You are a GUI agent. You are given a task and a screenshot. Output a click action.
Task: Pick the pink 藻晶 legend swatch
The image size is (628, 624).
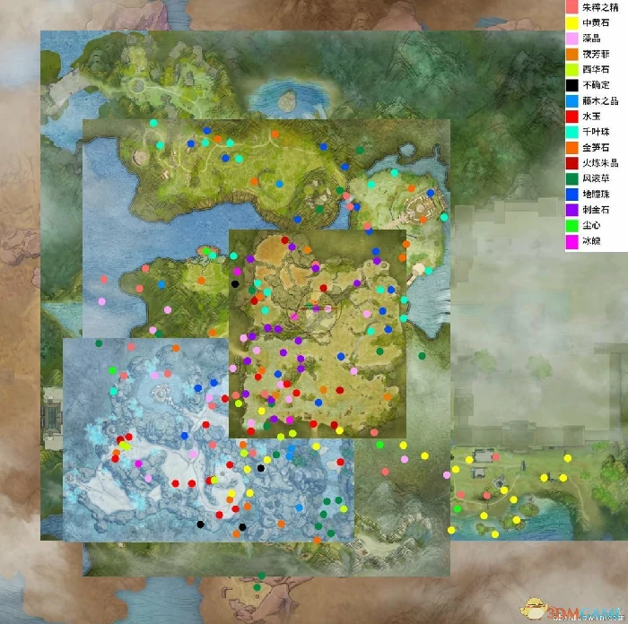(571, 39)
